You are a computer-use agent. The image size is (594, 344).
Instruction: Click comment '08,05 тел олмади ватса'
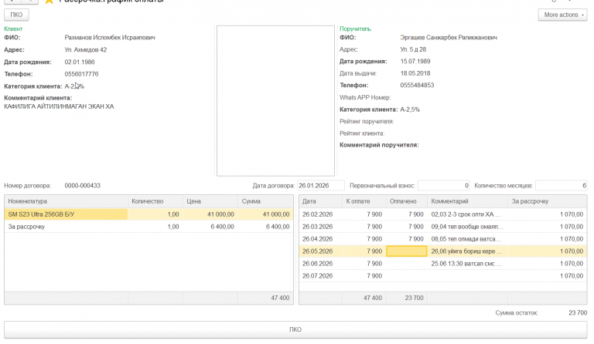pyautogui.click(x=466, y=239)
